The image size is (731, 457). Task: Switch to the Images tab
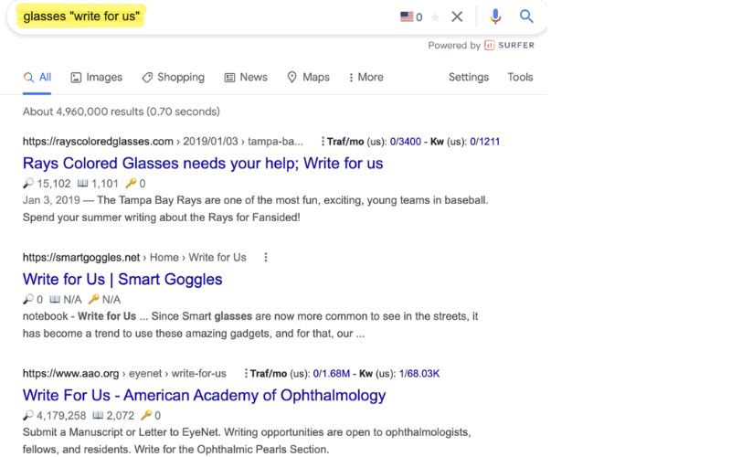(97, 78)
